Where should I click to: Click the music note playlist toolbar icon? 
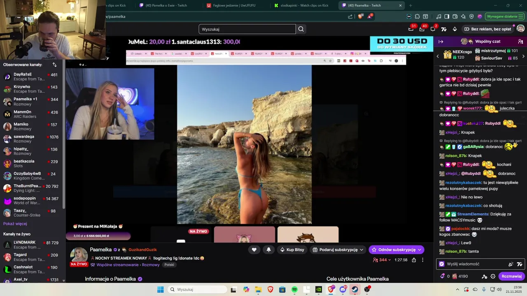tap(439, 16)
